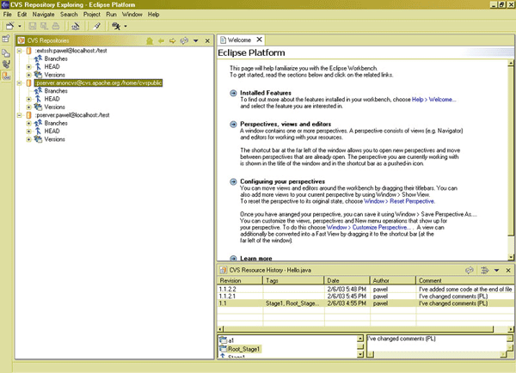Open the CVS Resource History view menu
Image resolution: width=516 pixels, height=373 pixels.
[x=496, y=271]
